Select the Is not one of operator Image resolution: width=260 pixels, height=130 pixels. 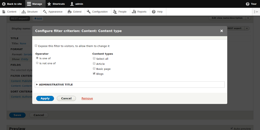coord(37,63)
